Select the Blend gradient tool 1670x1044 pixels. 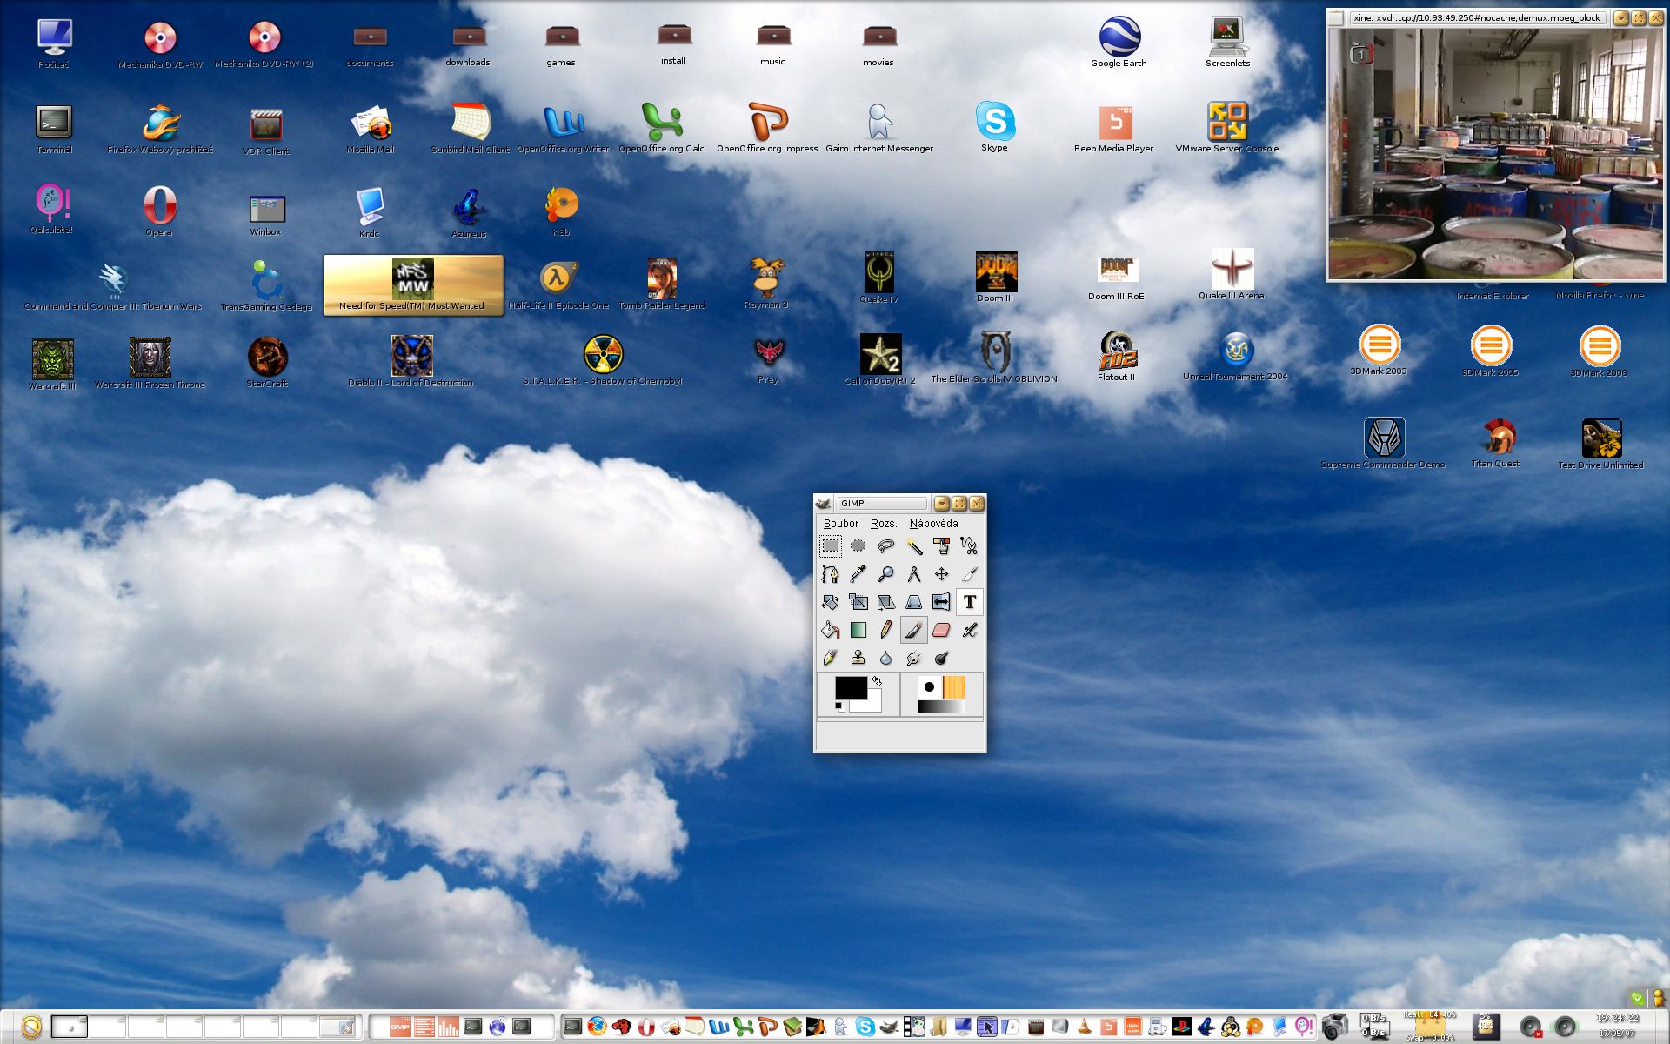[858, 630]
